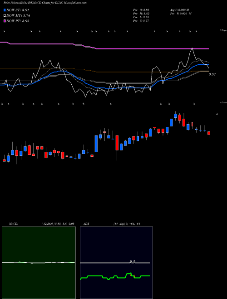Click the magenta DOW PT legend swatch
This screenshot has width=227, height=299.
pos(5,21)
